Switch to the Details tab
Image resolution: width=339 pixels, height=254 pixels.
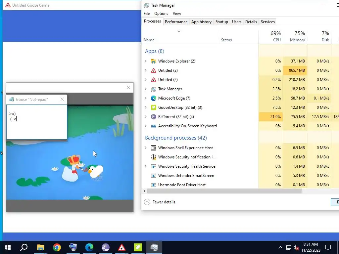click(251, 22)
